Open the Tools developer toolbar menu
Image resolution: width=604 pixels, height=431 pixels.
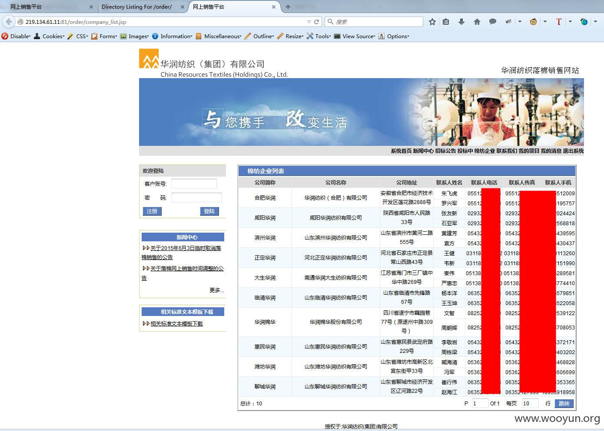[319, 36]
